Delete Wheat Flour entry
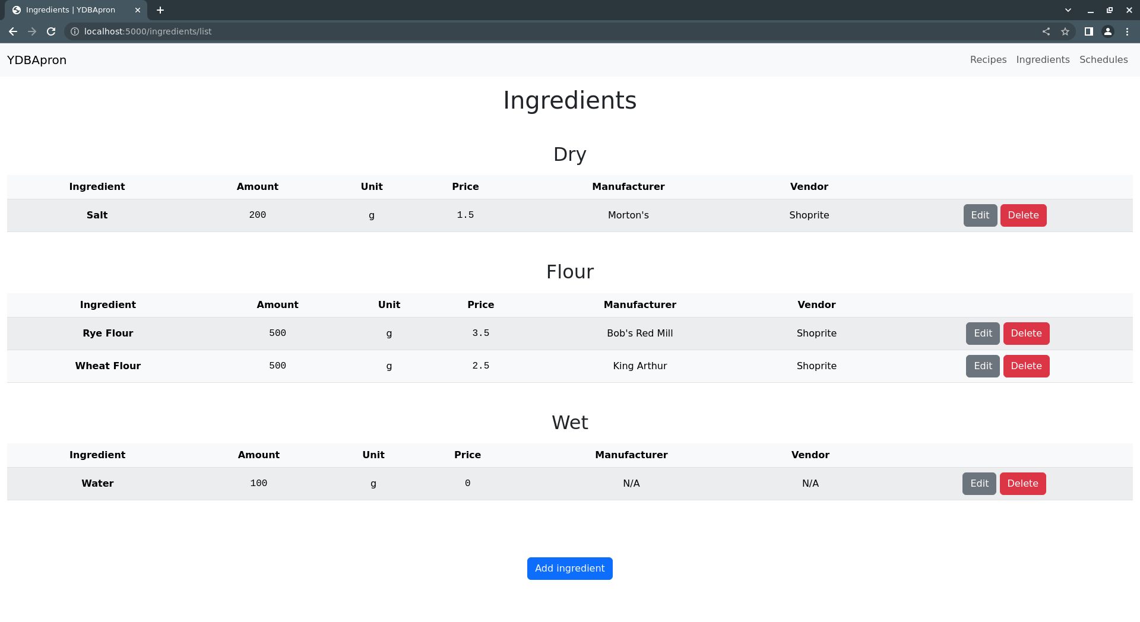The height and width of the screenshot is (622, 1140). 1026,366
